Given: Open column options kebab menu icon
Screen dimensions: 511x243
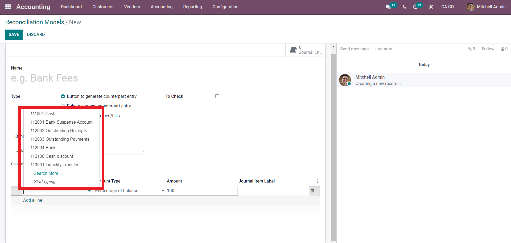Looking at the screenshot, I should tap(318, 181).
